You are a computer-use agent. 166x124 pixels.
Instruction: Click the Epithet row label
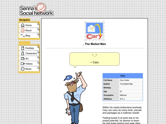107,84
